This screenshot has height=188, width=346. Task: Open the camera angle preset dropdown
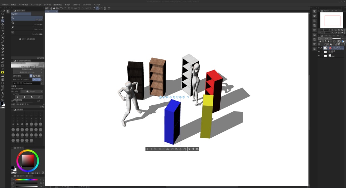31,91
